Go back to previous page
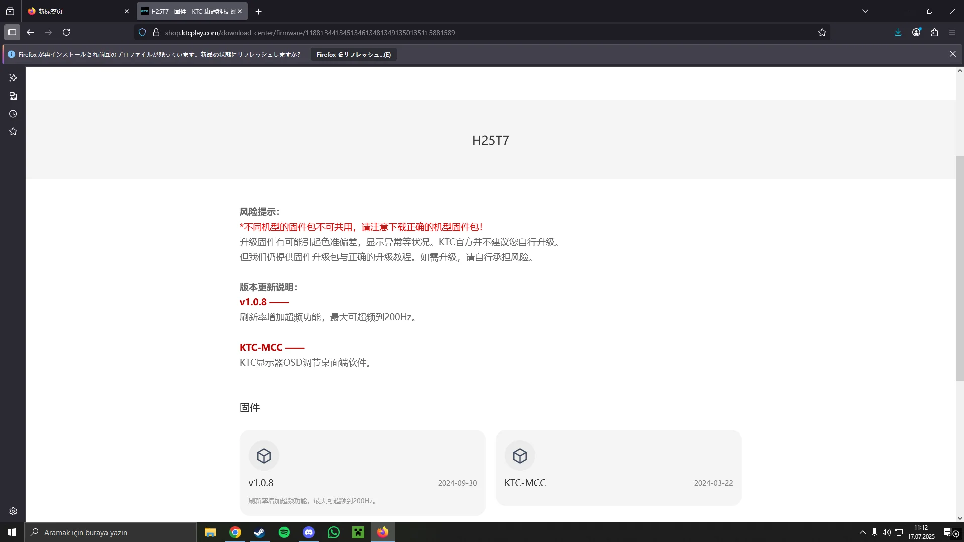Viewport: 964px width, 542px height. coord(30,32)
